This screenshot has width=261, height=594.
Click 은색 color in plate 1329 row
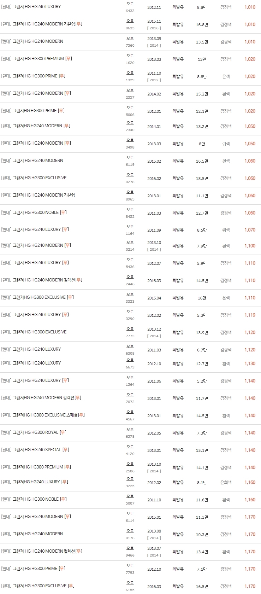(226, 76)
